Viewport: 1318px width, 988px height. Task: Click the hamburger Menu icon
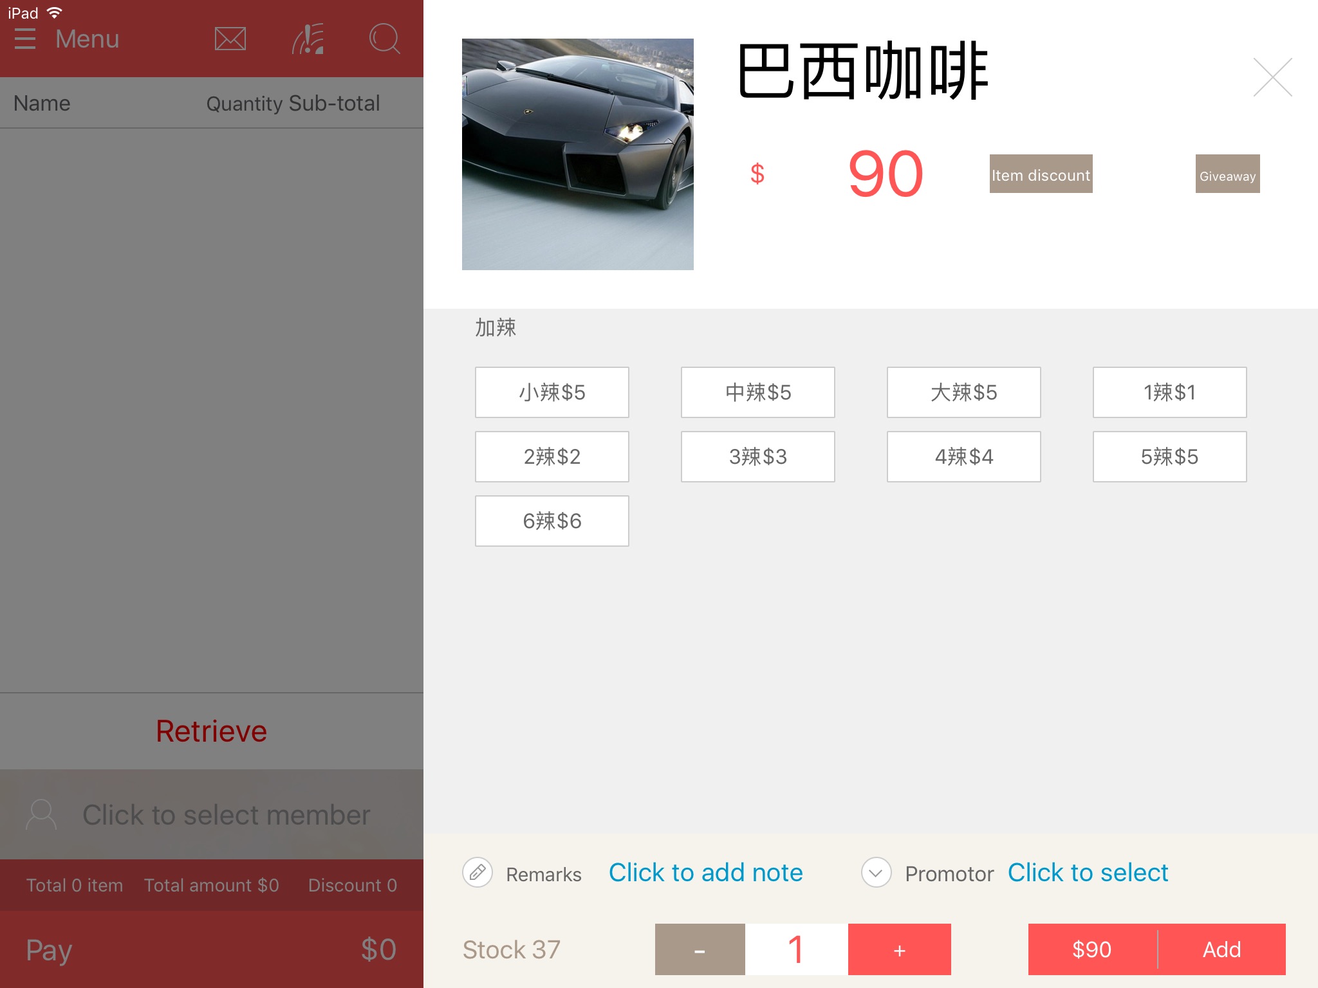[x=23, y=39]
